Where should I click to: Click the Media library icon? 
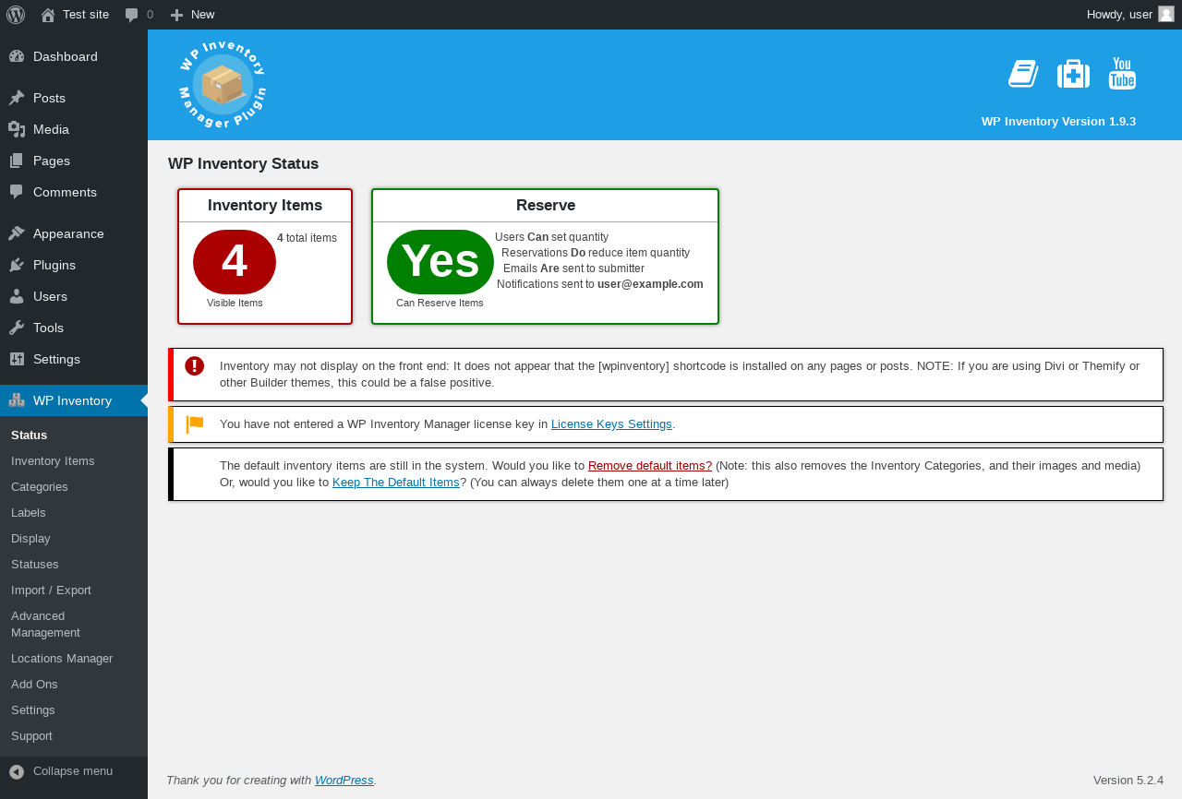tap(17, 129)
